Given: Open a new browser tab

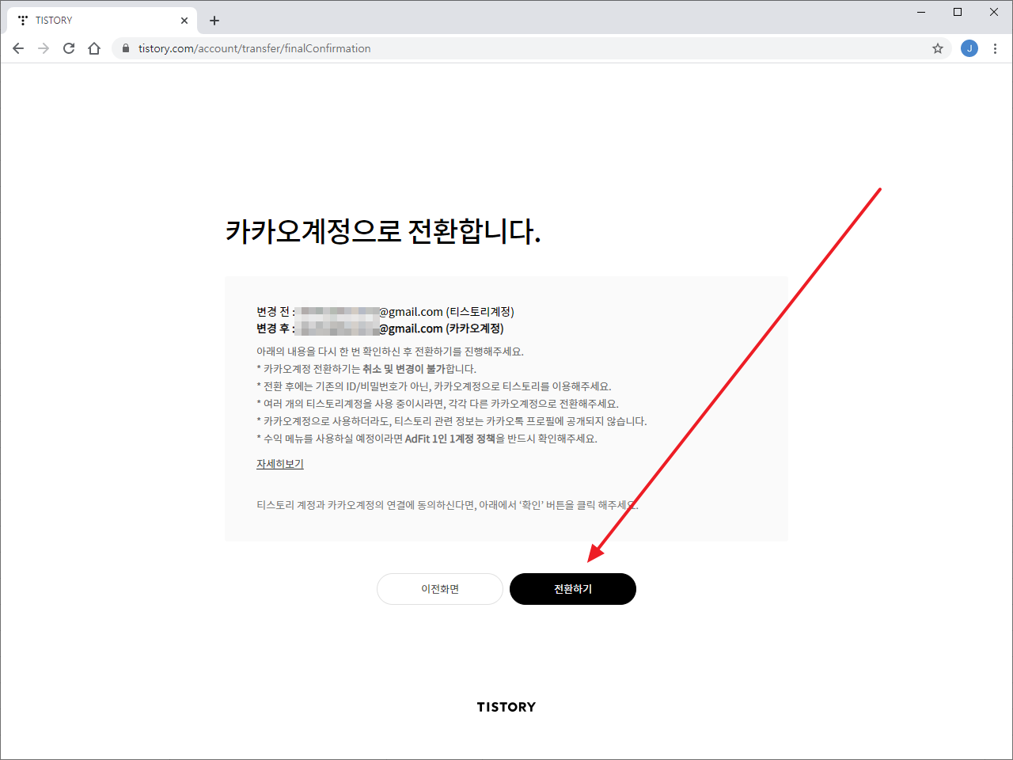Looking at the screenshot, I should coord(214,21).
